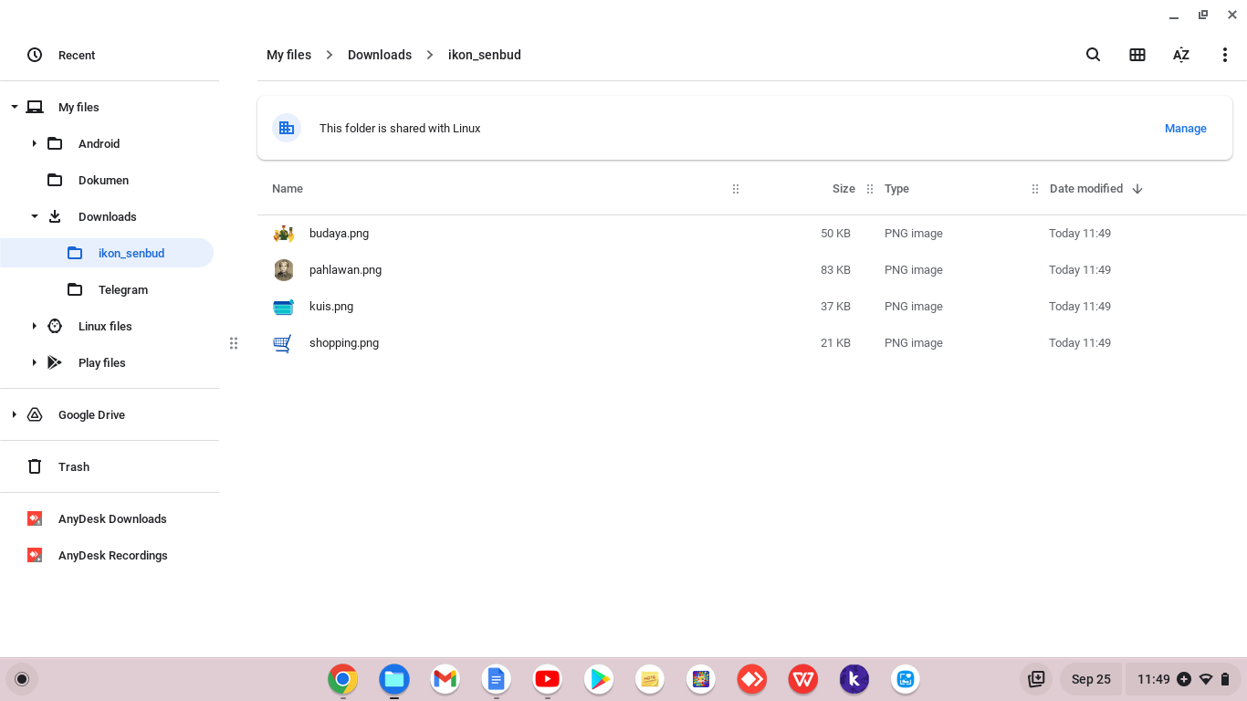The width and height of the screenshot is (1247, 701).
Task: Switch to grid view layout
Action: (1137, 55)
